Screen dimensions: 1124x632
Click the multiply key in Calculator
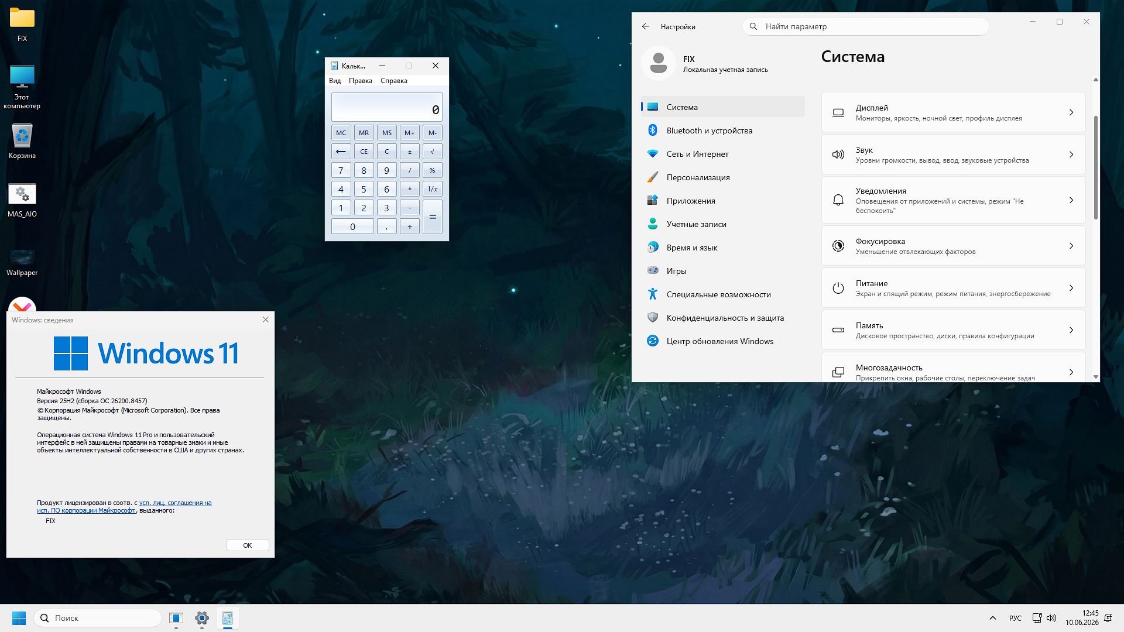(409, 189)
